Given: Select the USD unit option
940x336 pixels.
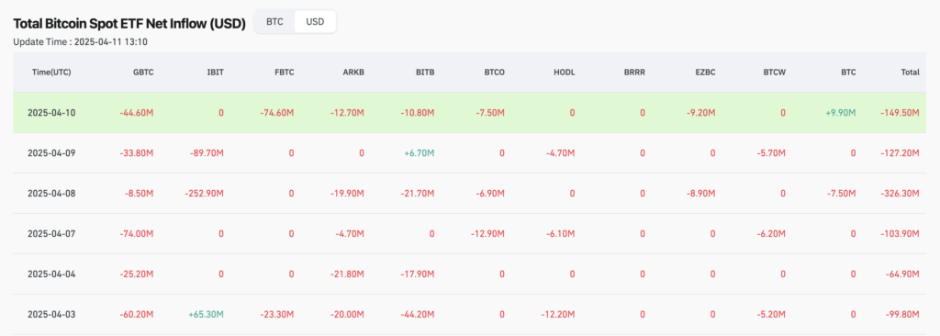Looking at the screenshot, I should pos(315,22).
